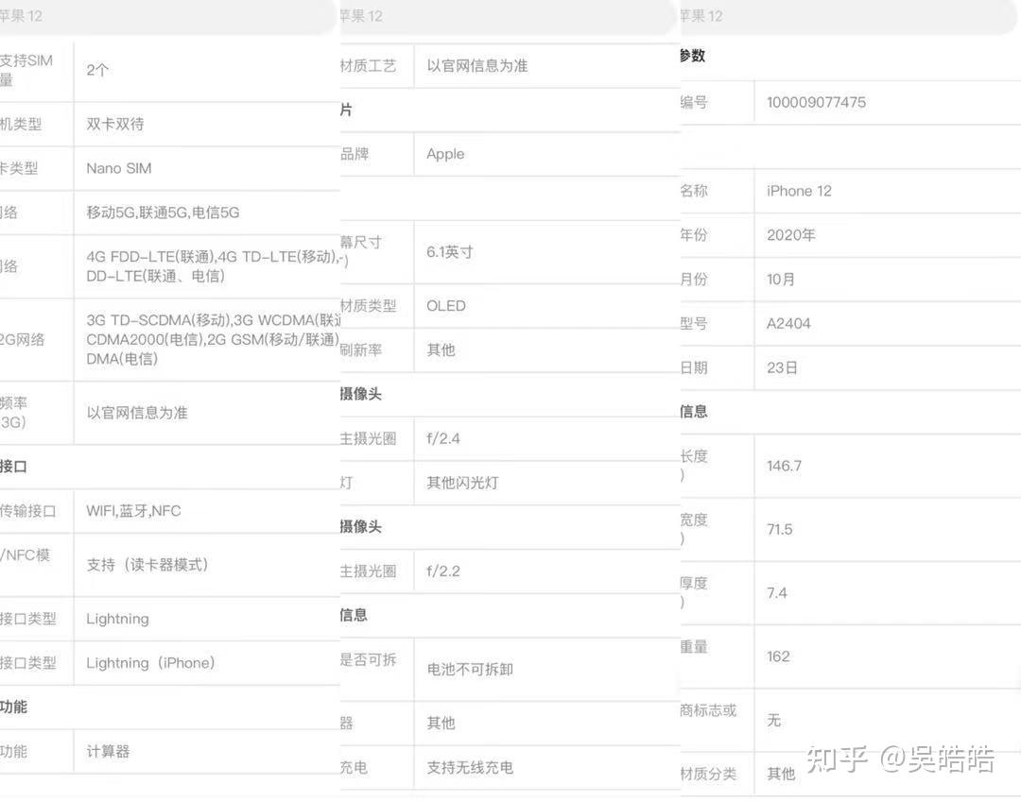Select the Apple brand value

click(x=445, y=154)
